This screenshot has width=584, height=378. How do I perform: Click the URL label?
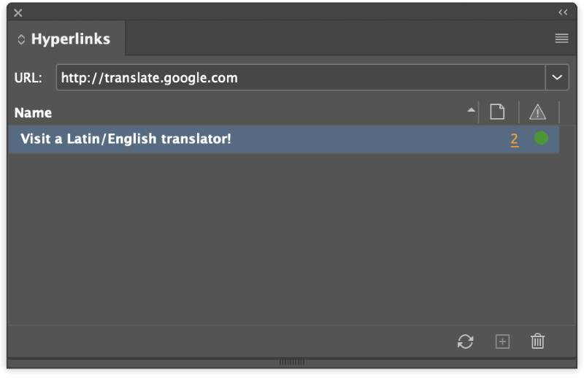pyautogui.click(x=28, y=78)
